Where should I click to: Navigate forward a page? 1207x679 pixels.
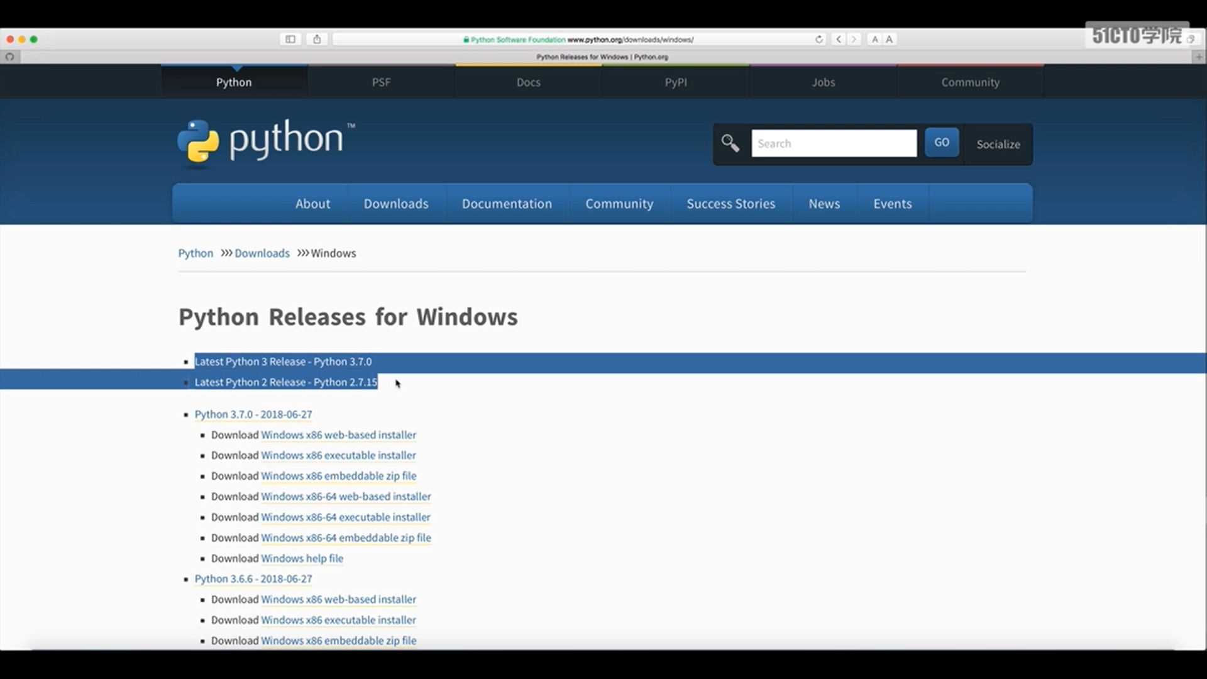tap(854, 39)
